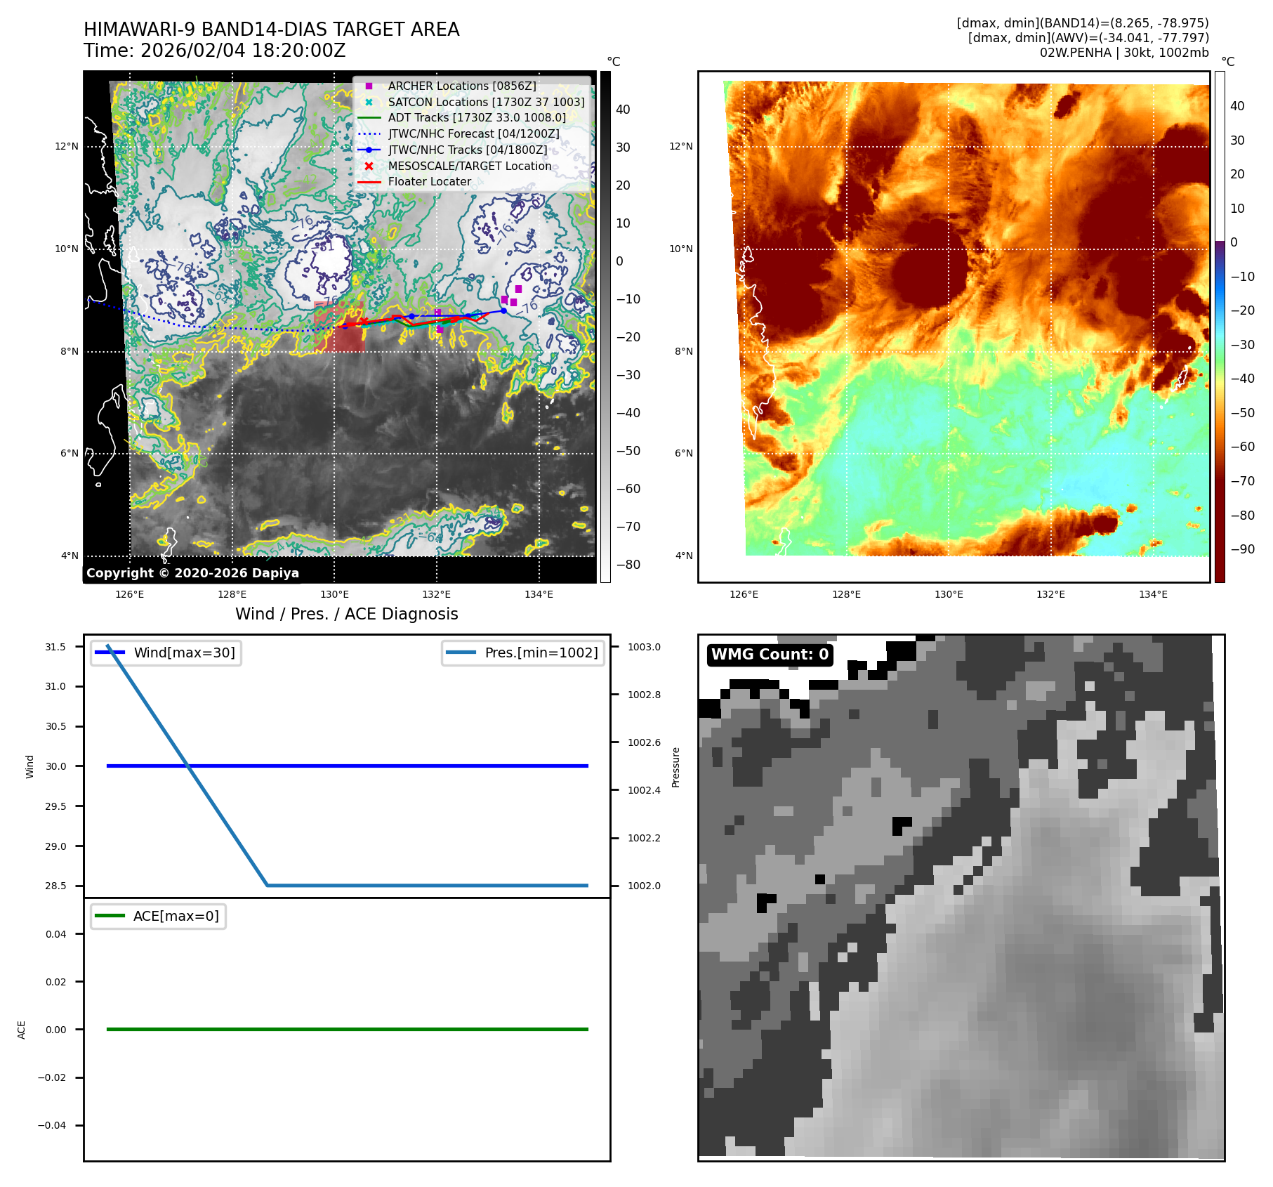Click the cyan SATCON Locations legend marker
1273x1187 pixels.
pyautogui.click(x=369, y=103)
